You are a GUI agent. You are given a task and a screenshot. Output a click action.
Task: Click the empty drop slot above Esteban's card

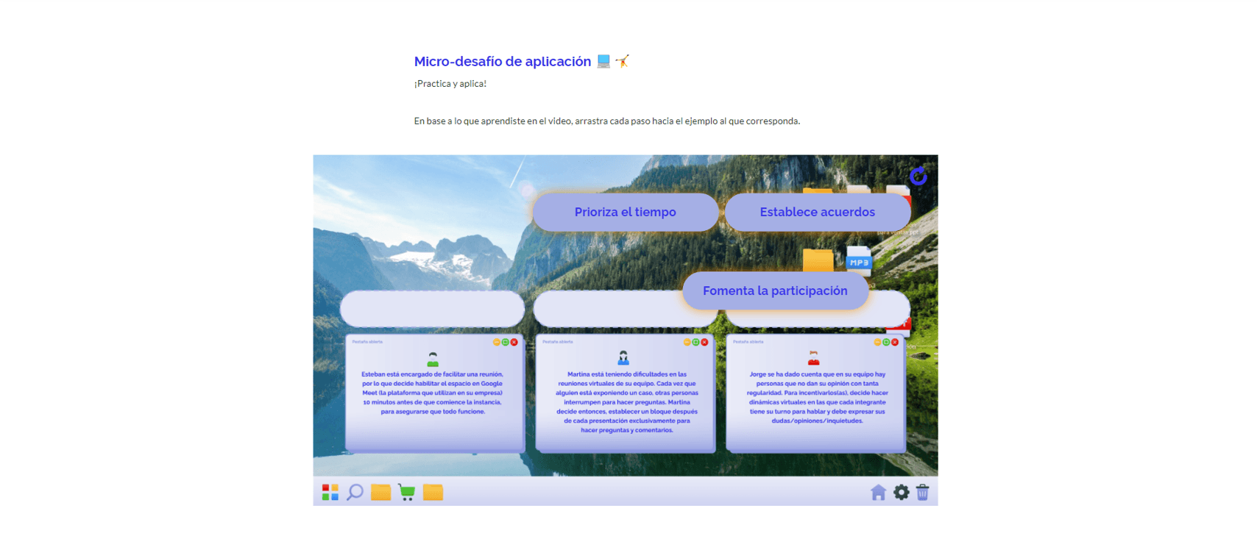coord(433,309)
